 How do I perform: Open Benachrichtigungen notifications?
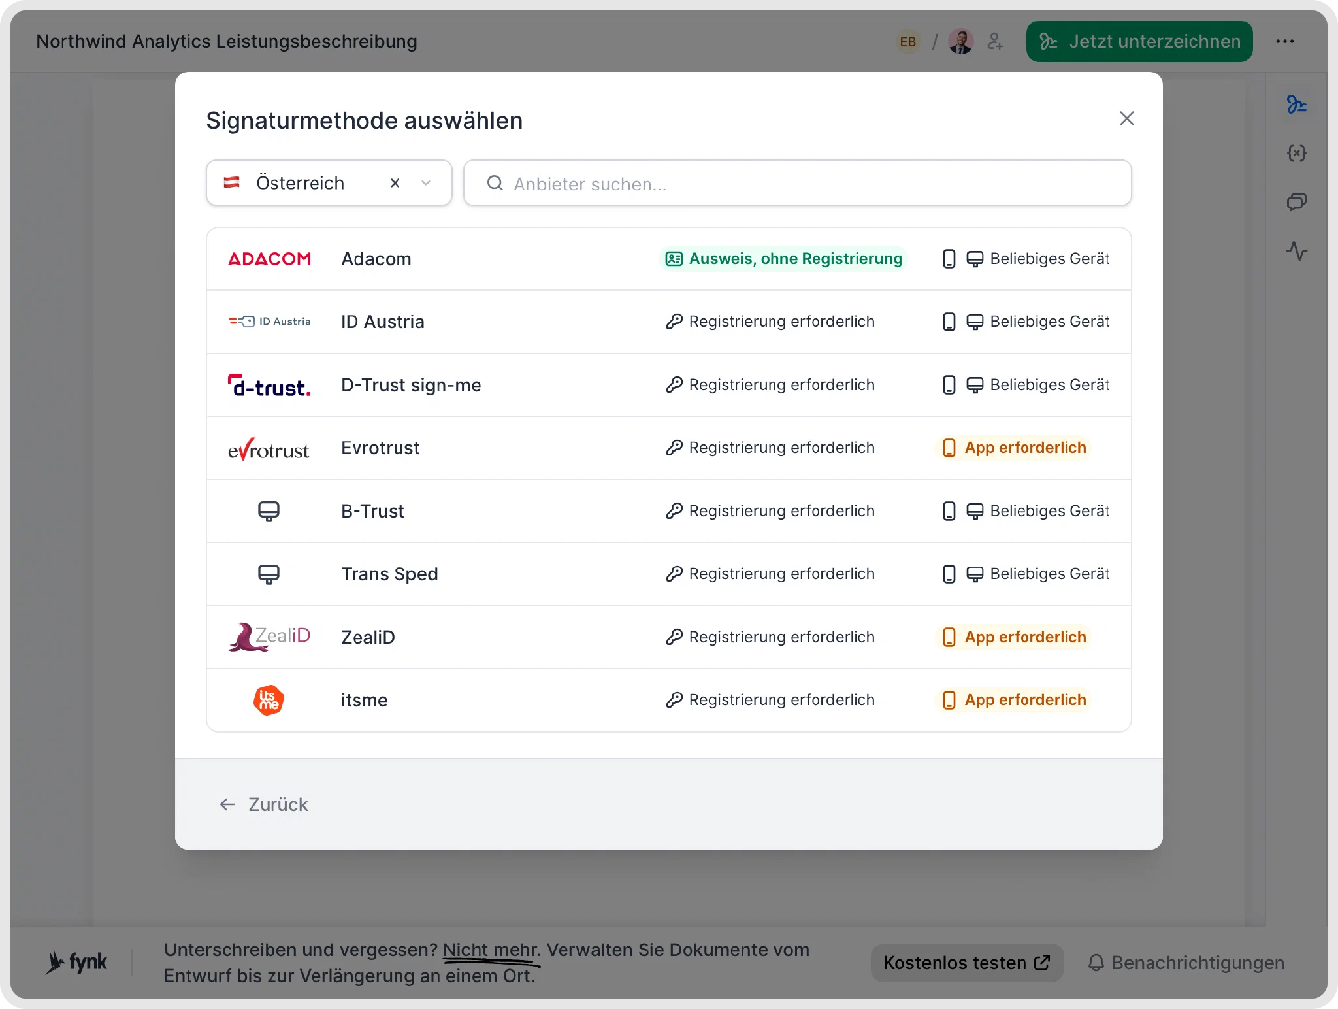pos(1186,963)
